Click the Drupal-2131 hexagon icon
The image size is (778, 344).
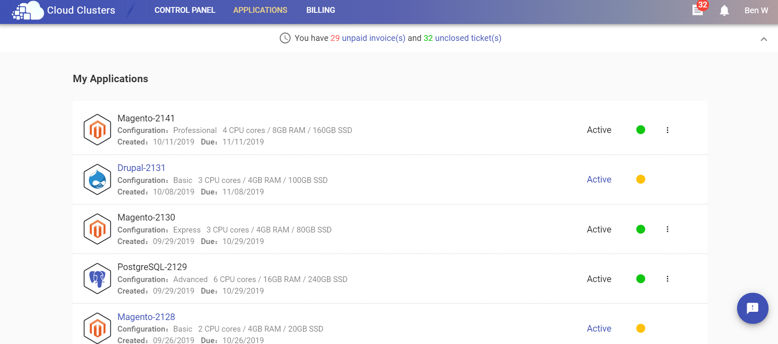[x=98, y=179]
